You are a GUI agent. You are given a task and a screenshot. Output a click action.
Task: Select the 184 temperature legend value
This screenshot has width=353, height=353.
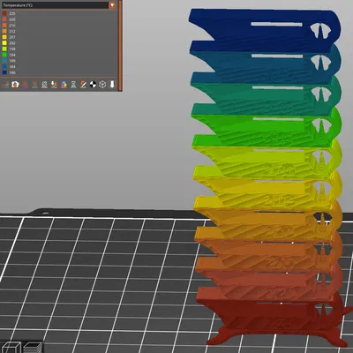pyautogui.click(x=12, y=66)
